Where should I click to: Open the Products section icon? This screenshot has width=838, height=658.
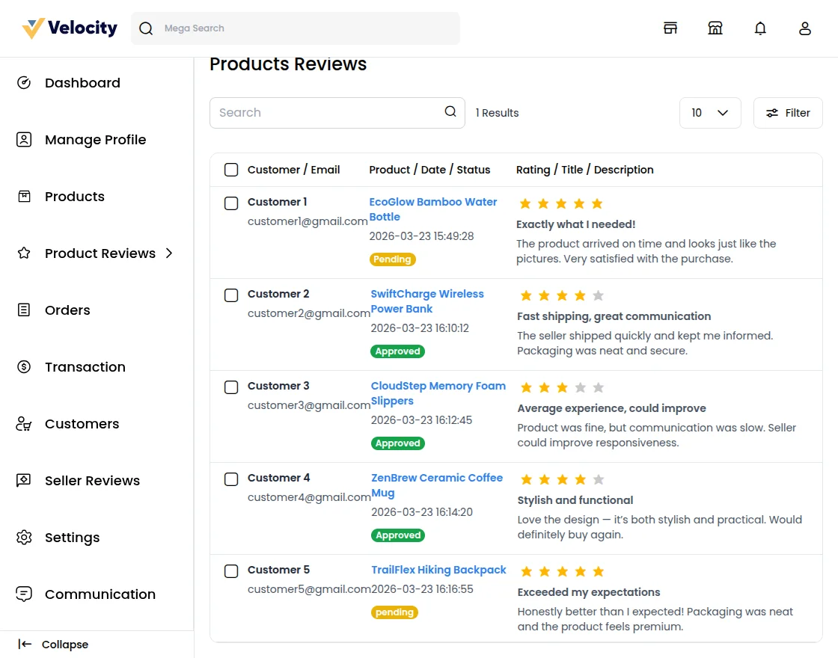coord(23,196)
